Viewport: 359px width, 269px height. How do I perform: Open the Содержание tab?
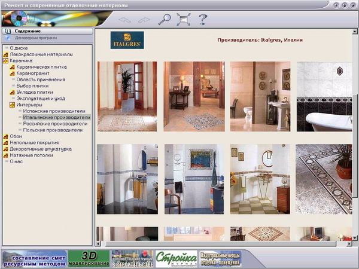pyautogui.click(x=48, y=31)
